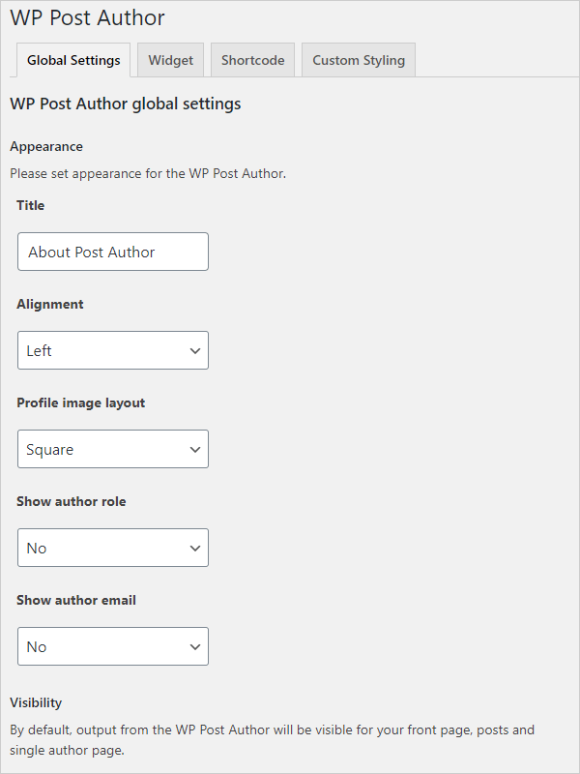
Task: Click the global settings subtitle heading
Action: tap(124, 104)
